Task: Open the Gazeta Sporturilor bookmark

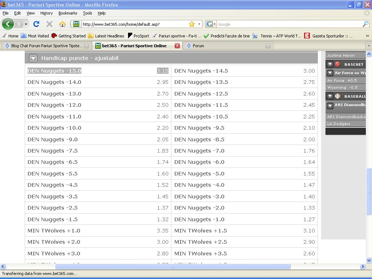Action: tap(328, 36)
